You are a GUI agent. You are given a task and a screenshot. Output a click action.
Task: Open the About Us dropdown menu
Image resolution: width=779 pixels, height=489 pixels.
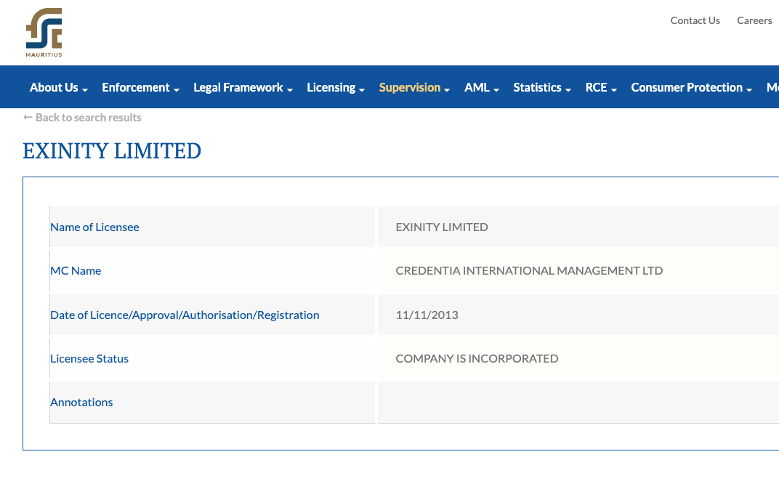59,87
